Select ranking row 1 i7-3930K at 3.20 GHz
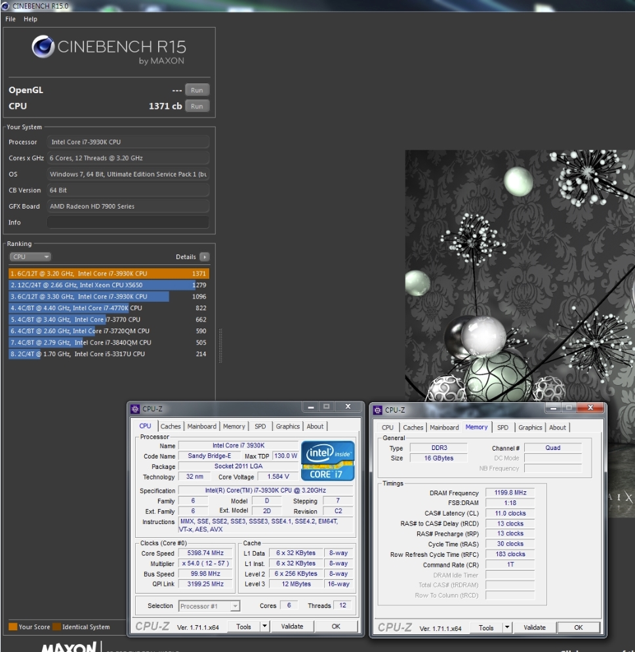Image resolution: width=635 pixels, height=652 pixels. (108, 273)
